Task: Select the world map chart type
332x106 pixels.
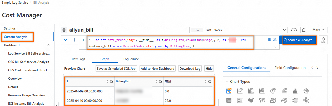Action: tap(262, 100)
